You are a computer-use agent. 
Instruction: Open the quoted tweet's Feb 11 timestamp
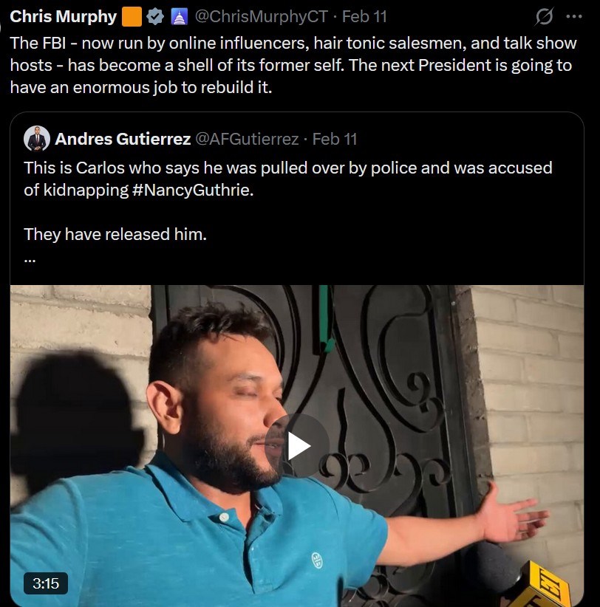pyautogui.click(x=333, y=138)
